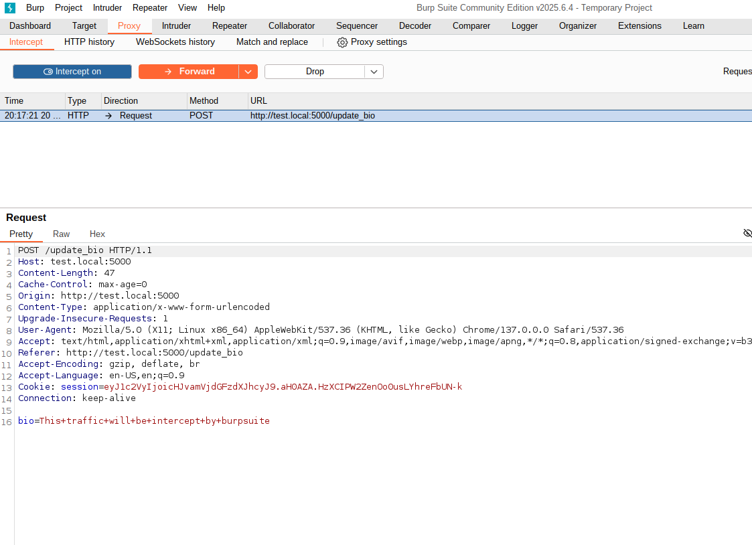The width and height of the screenshot is (752, 545).
Task: Click the Request panel heading
Action: (x=26, y=218)
